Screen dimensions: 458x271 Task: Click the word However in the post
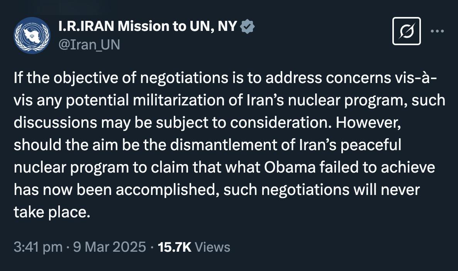368,123
